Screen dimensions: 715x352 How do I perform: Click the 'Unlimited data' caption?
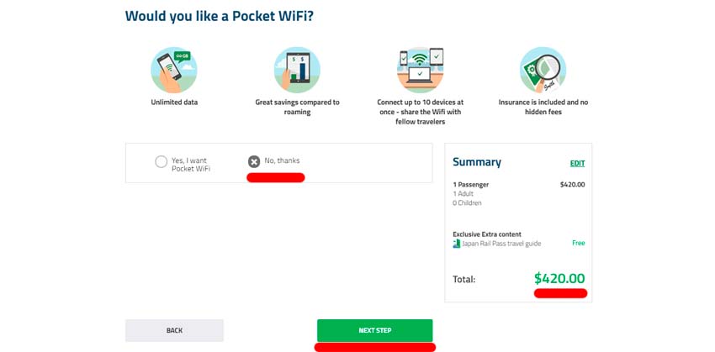174,102
